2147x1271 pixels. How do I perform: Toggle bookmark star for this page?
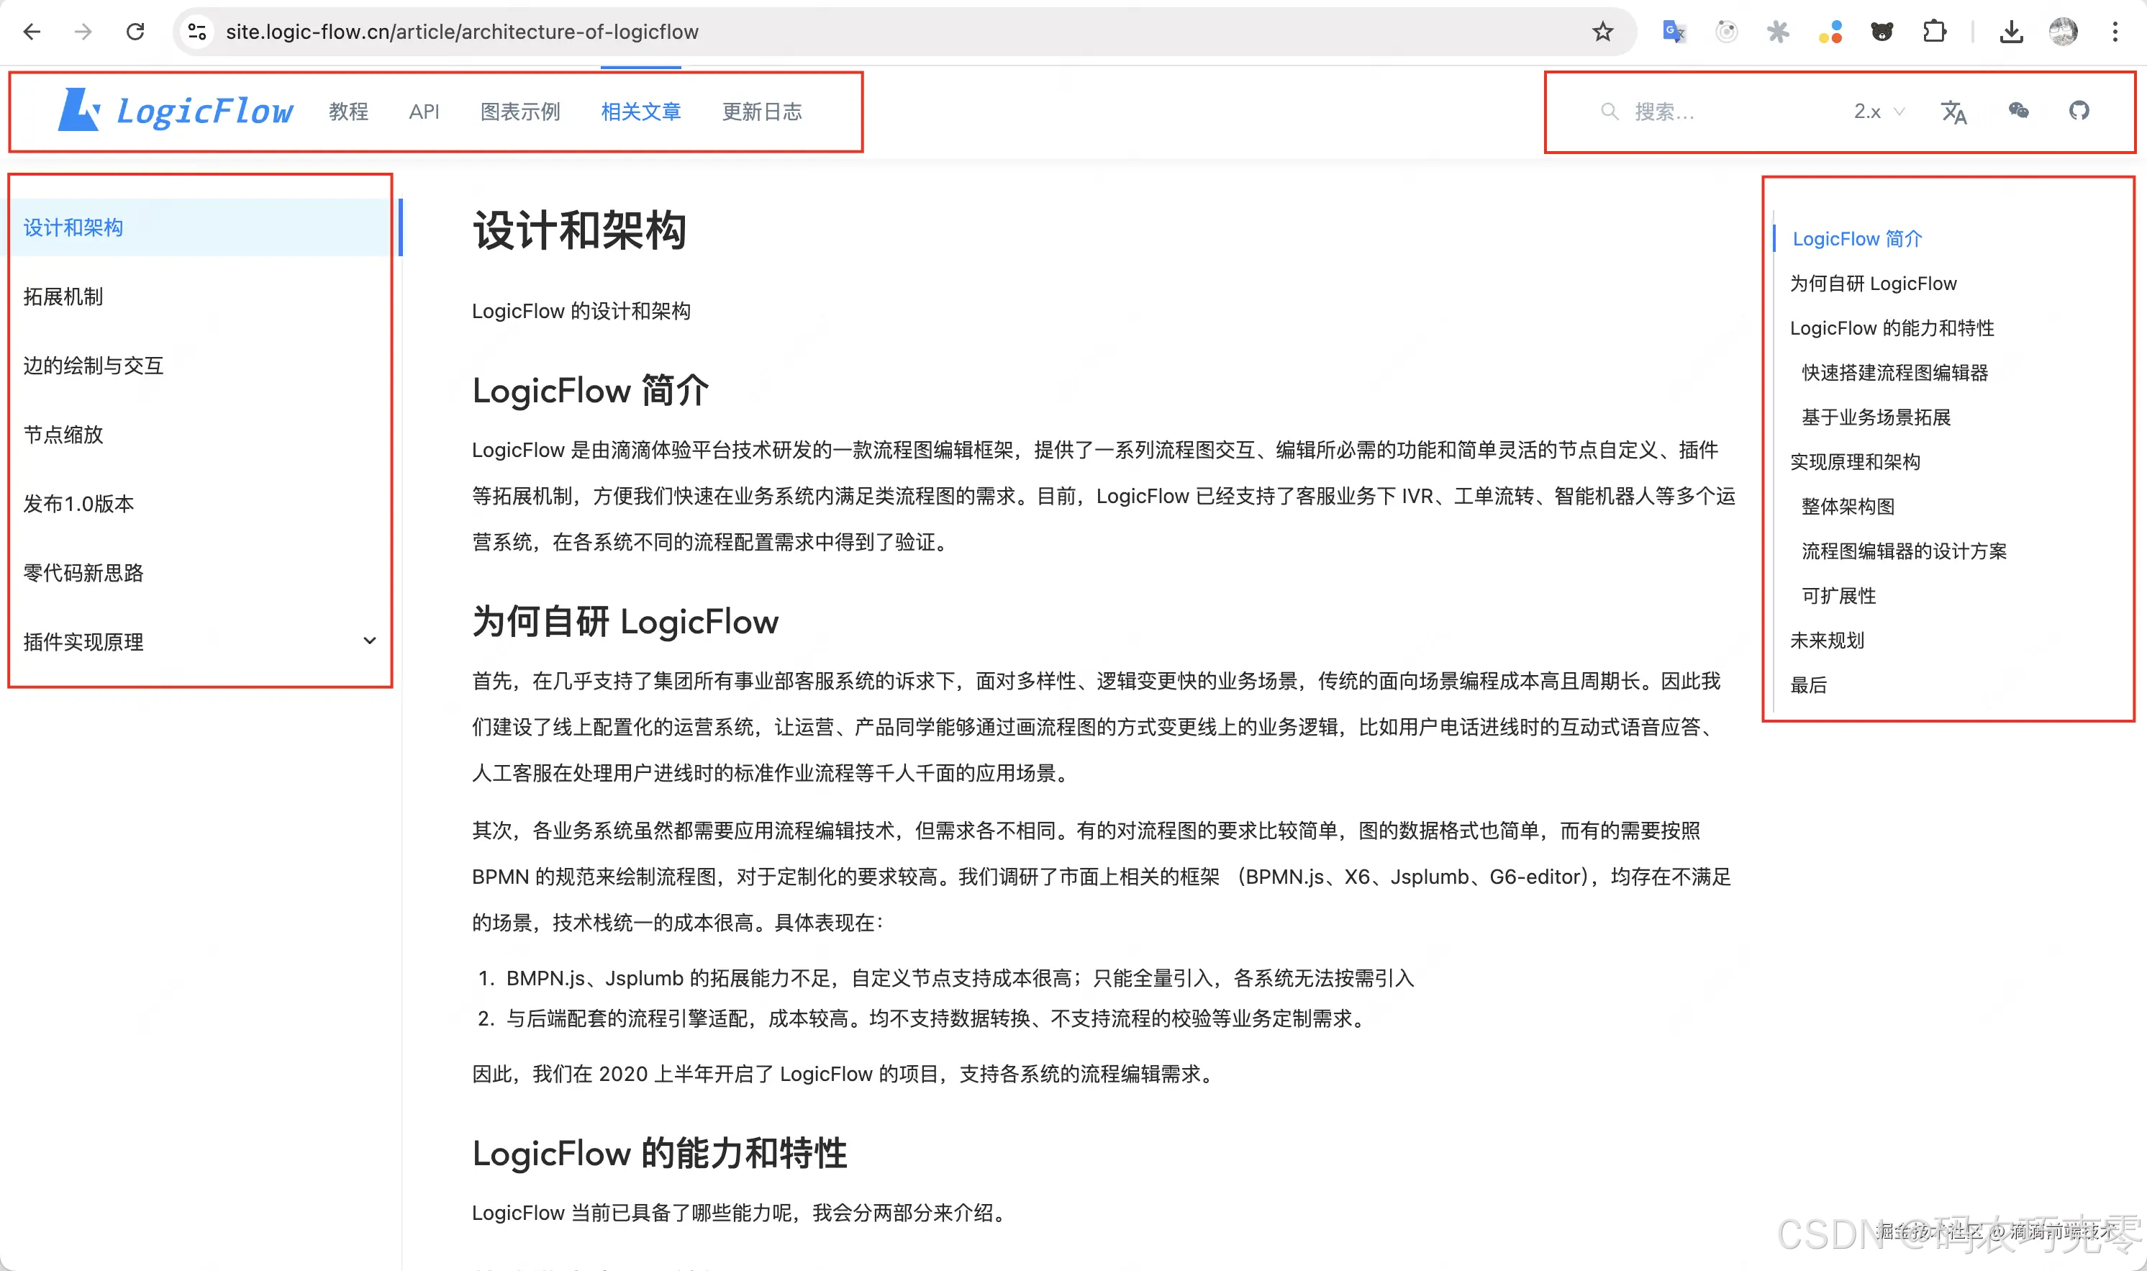click(1602, 32)
